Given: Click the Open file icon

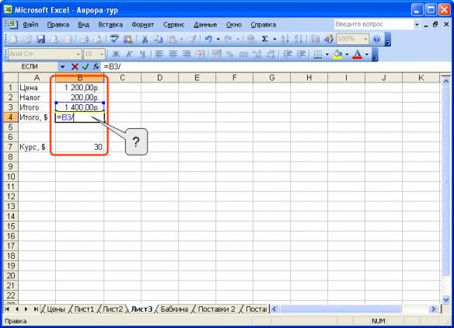Looking at the screenshot, I should (27, 39).
